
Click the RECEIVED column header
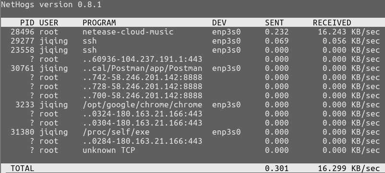332,23
